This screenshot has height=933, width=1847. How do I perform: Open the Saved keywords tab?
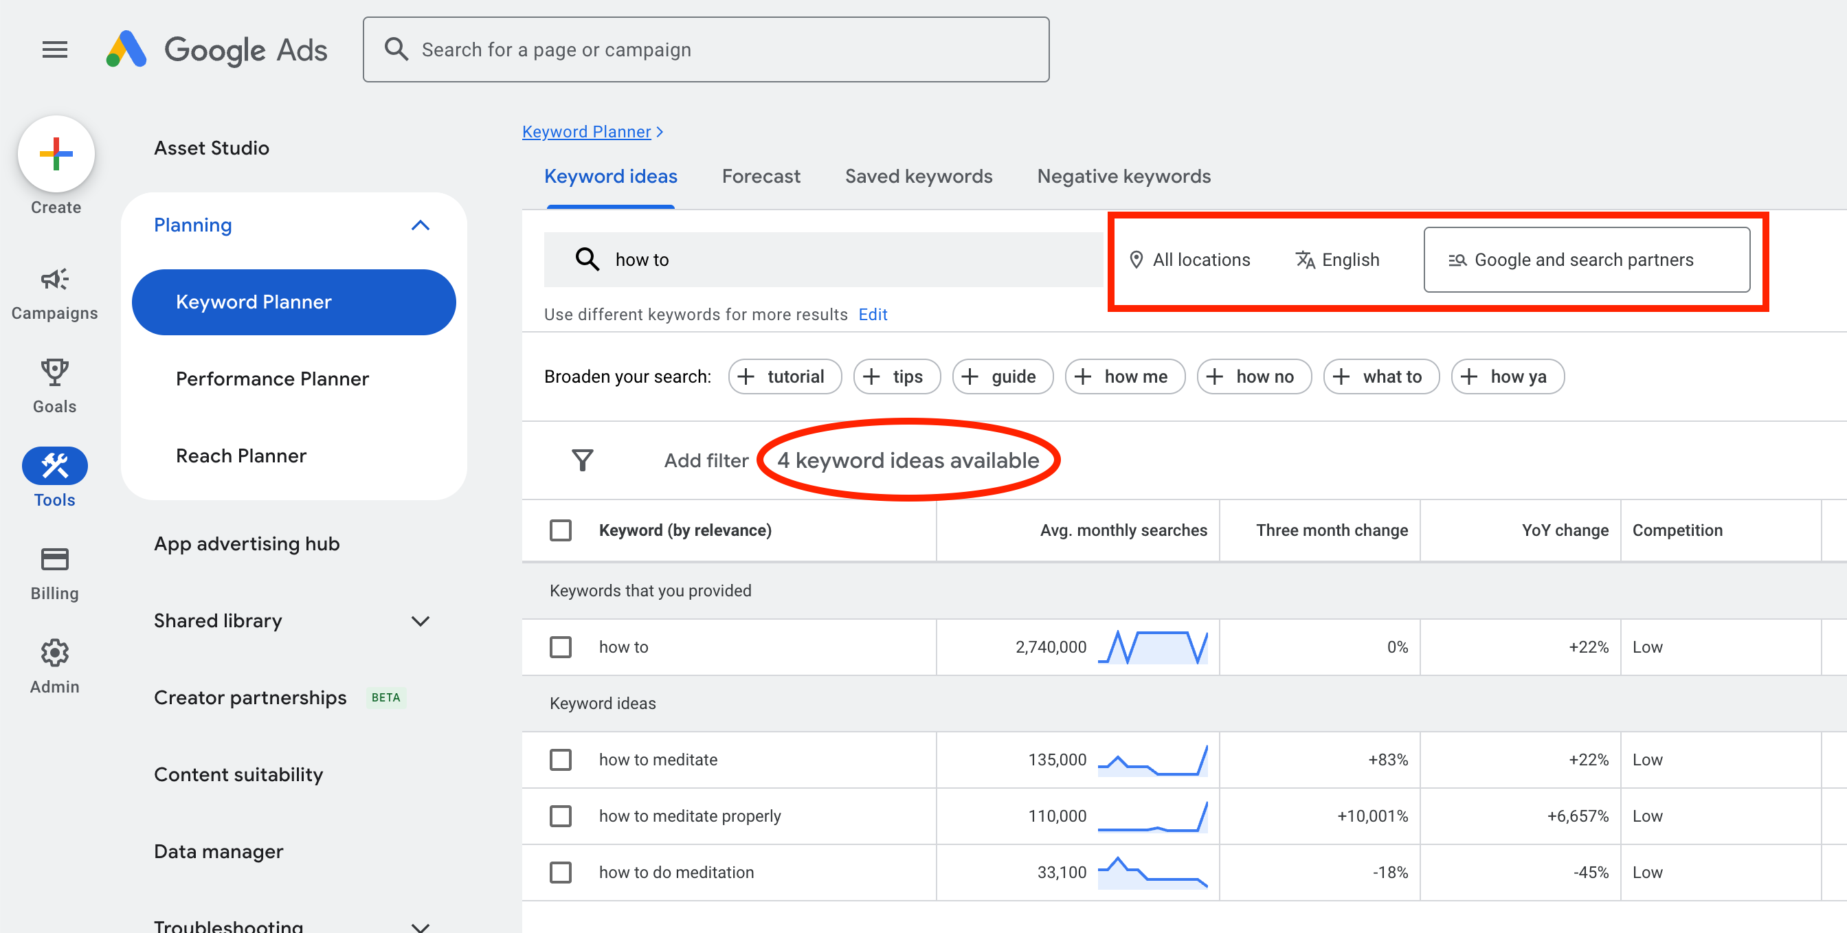(919, 177)
